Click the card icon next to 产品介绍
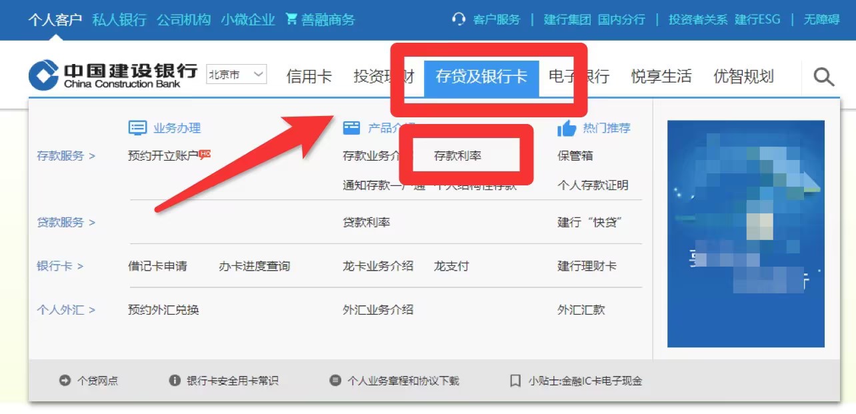Viewport: 856px width, 414px height. 351,127
